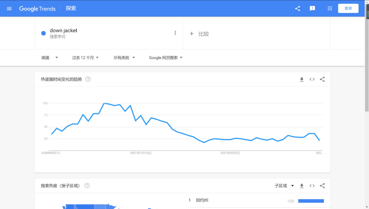Open help for interest by subregion
Image resolution: width=369 pixels, height=209 pixels.
click(x=87, y=186)
